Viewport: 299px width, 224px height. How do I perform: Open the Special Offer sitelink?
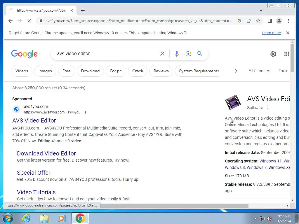coord(34,173)
